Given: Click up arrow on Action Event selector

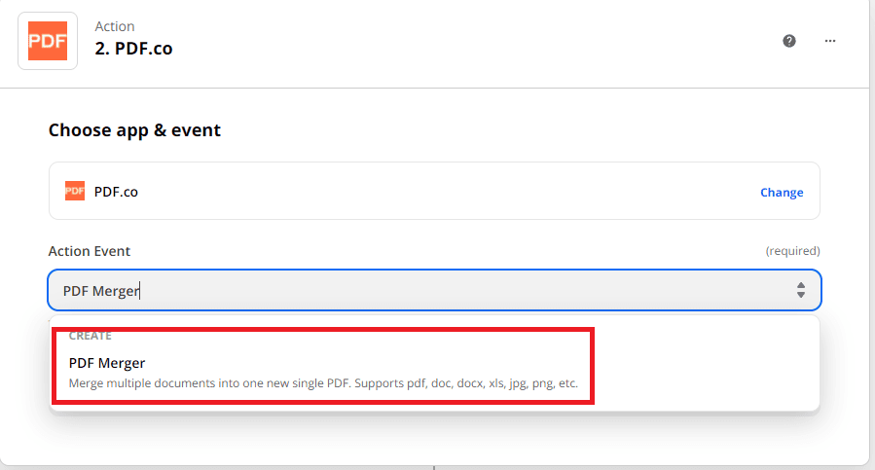Looking at the screenshot, I should [801, 285].
